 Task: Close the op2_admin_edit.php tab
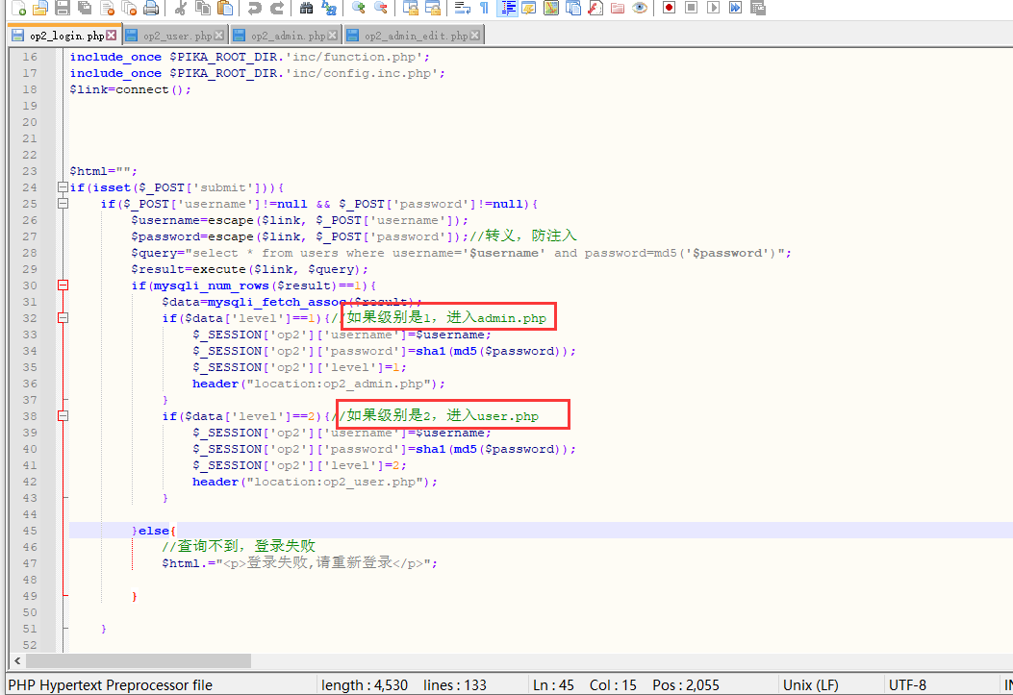[475, 35]
